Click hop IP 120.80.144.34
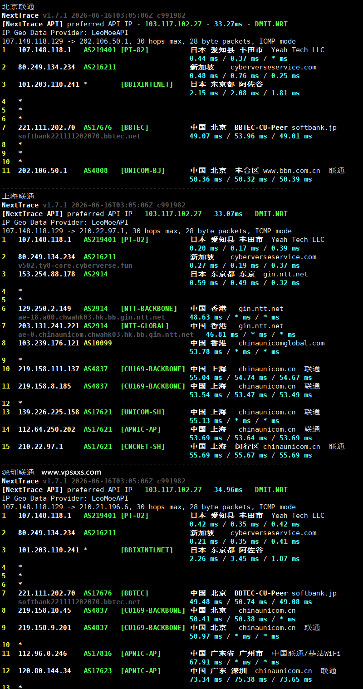The width and height of the screenshot is (363, 689). coord(44,671)
